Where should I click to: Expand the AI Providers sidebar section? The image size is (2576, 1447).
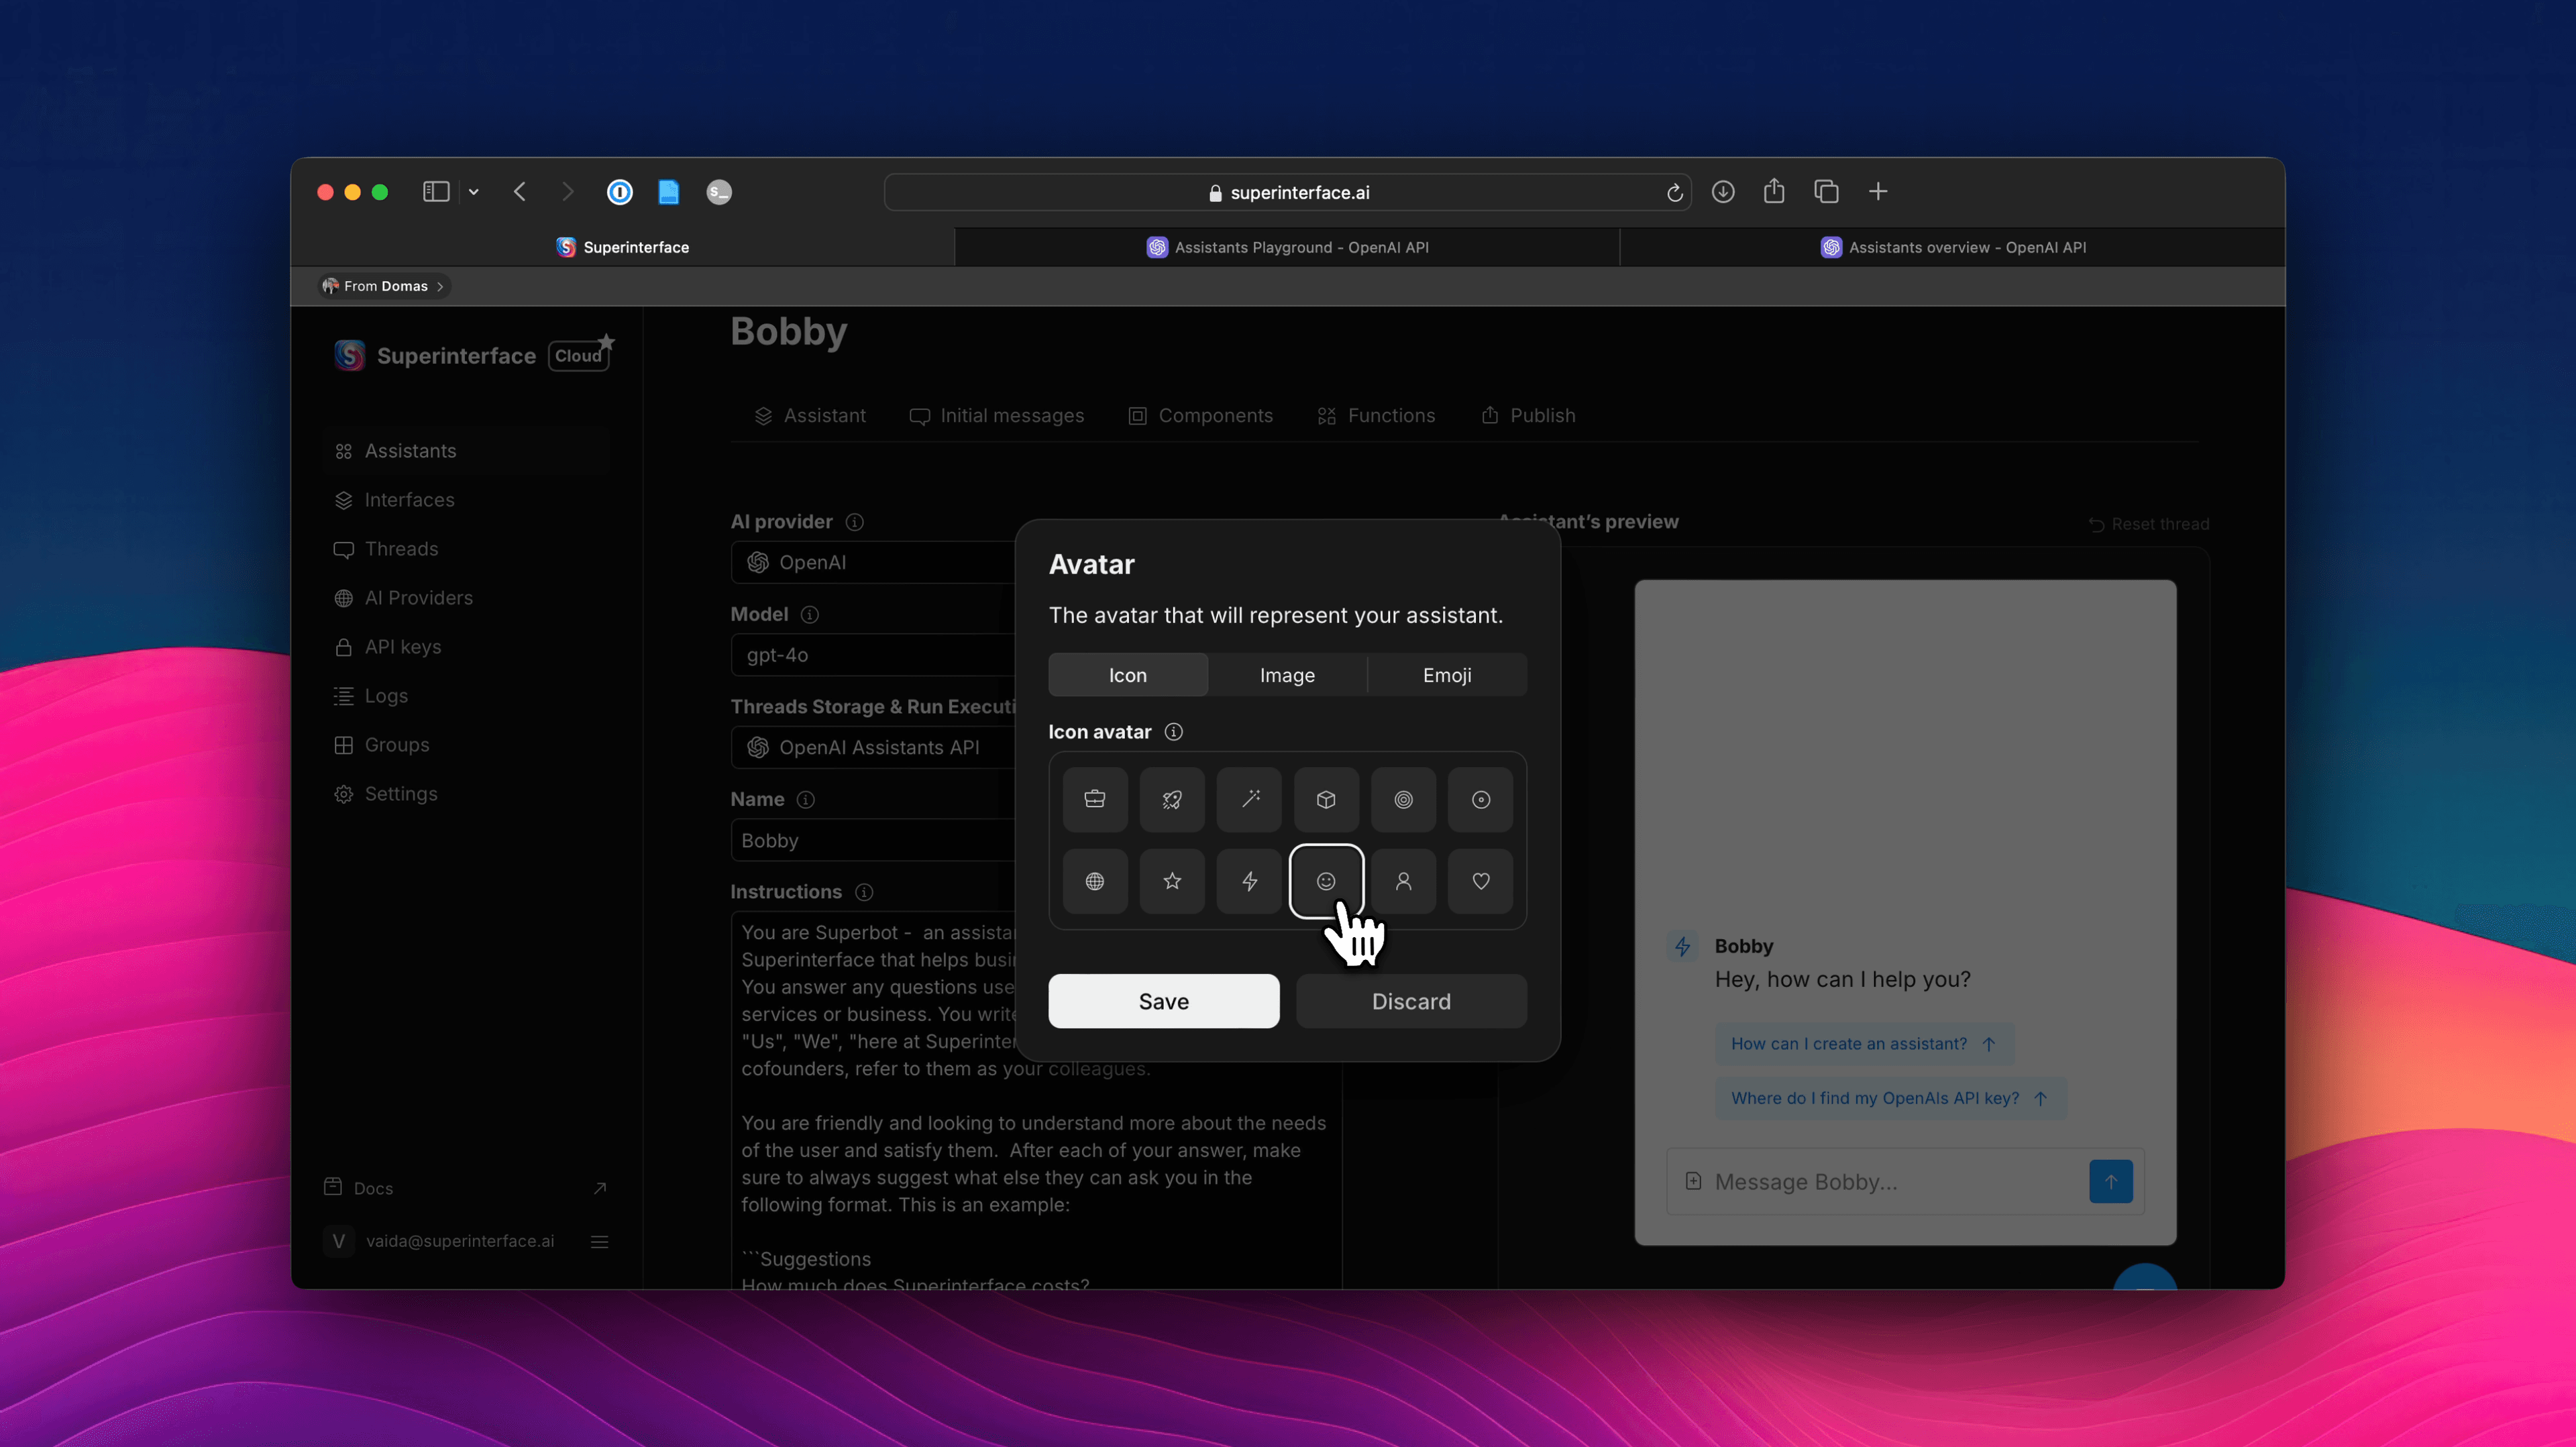(x=419, y=598)
